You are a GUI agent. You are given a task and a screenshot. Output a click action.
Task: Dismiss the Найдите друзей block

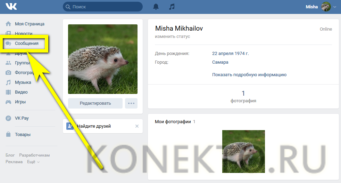pos(137,126)
